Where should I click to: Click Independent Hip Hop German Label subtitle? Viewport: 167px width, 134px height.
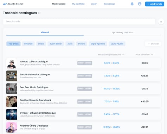[37, 90]
